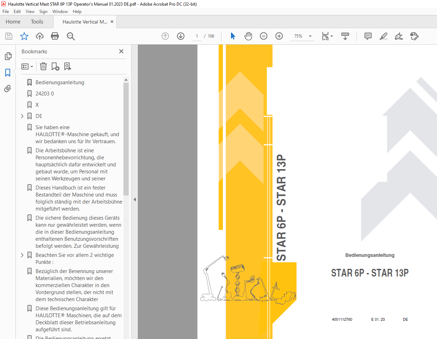Open the Edit menu
437x339 pixels.
pos(17,12)
